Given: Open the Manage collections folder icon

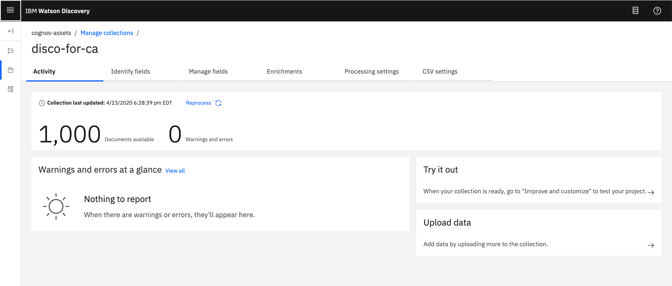Looking at the screenshot, I should click(x=11, y=70).
